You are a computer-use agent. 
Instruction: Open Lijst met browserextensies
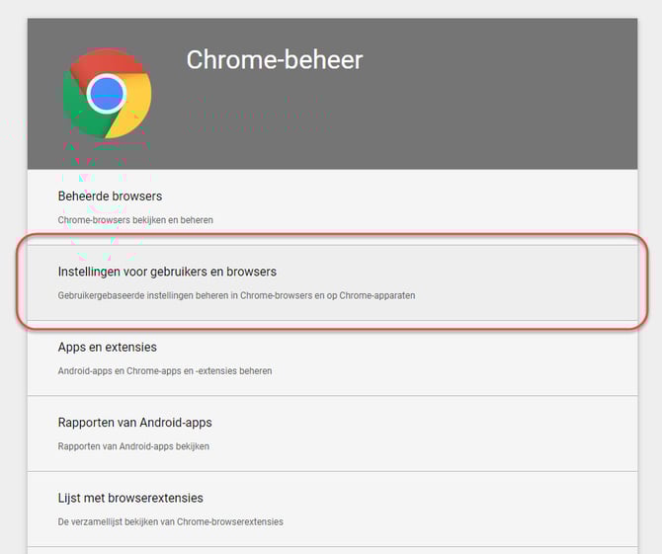tap(130, 499)
